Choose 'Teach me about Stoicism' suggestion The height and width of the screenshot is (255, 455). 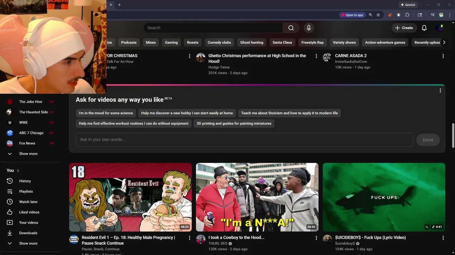289,113
